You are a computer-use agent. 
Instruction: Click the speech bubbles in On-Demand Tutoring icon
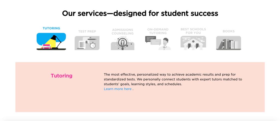click(153, 41)
